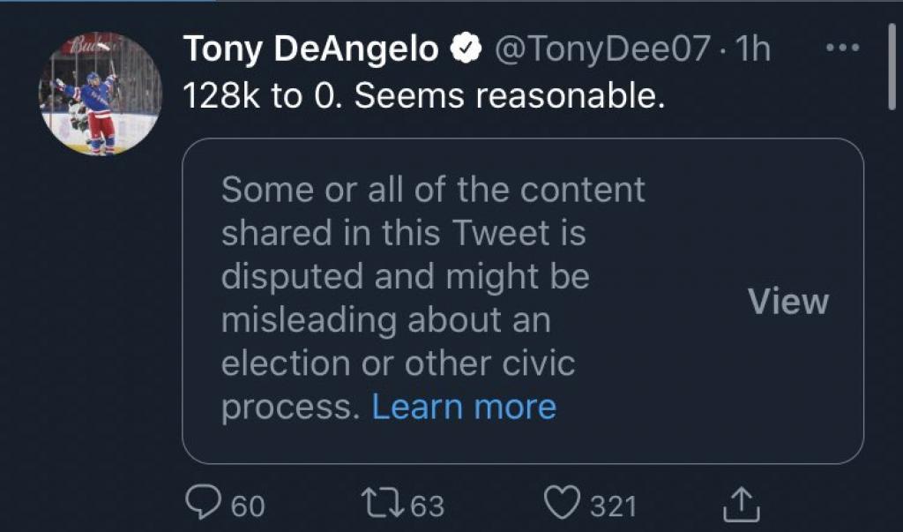This screenshot has width=903, height=532.
Task: Click the 1h timestamp
Action: point(754,50)
